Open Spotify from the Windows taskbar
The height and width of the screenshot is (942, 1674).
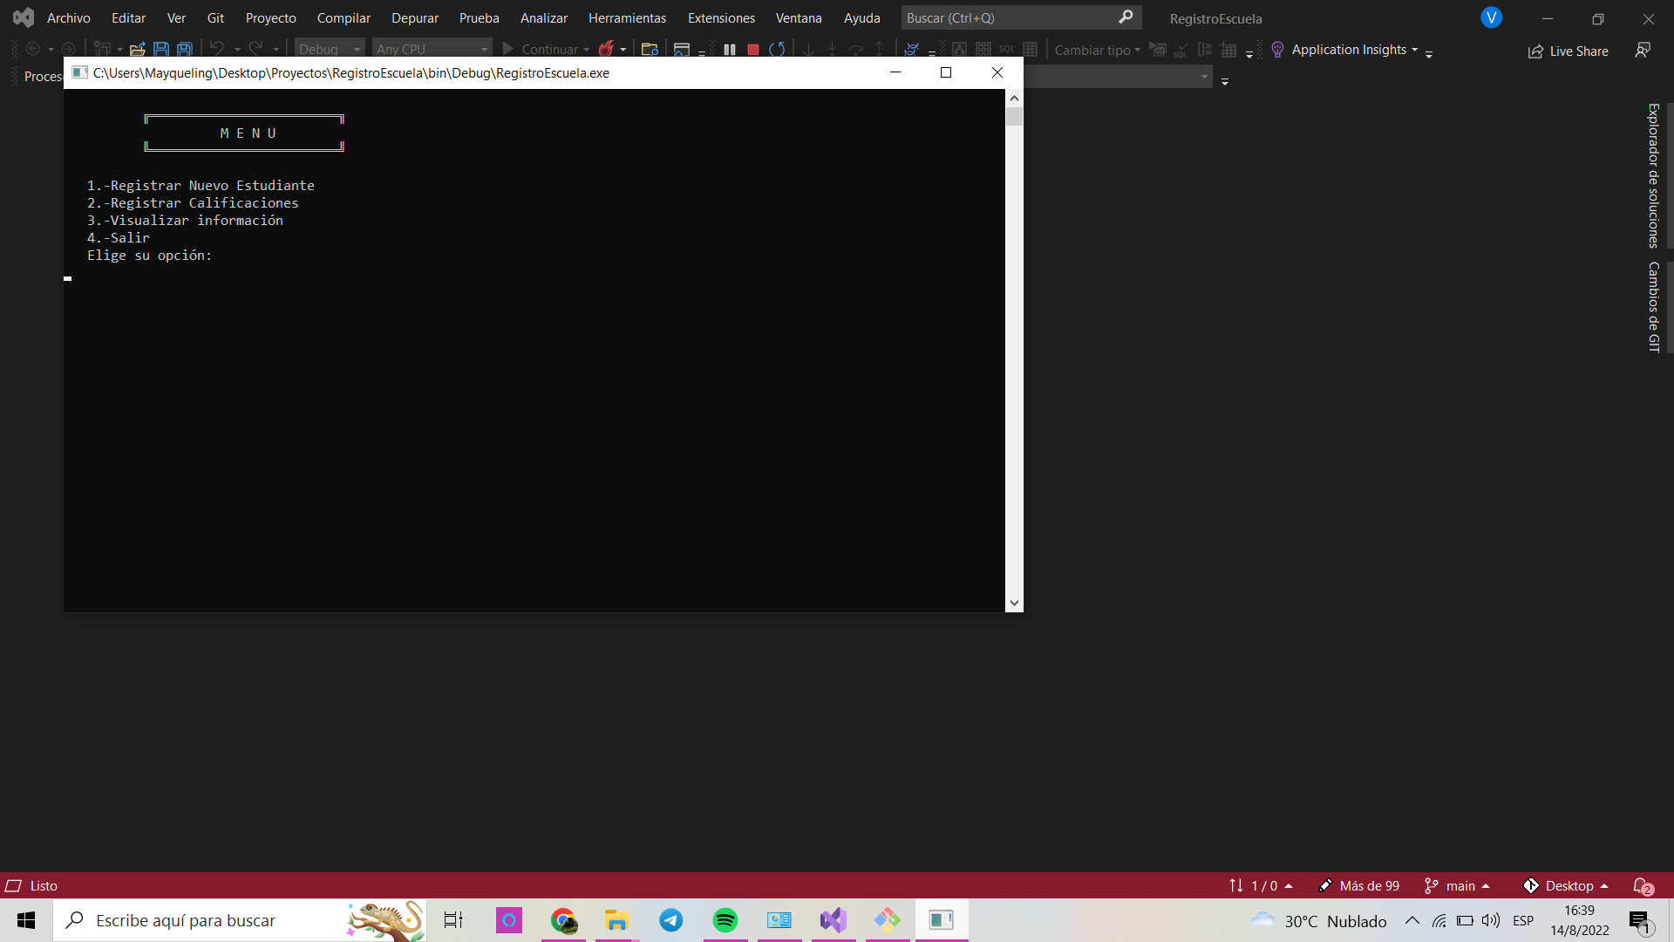pos(725,920)
